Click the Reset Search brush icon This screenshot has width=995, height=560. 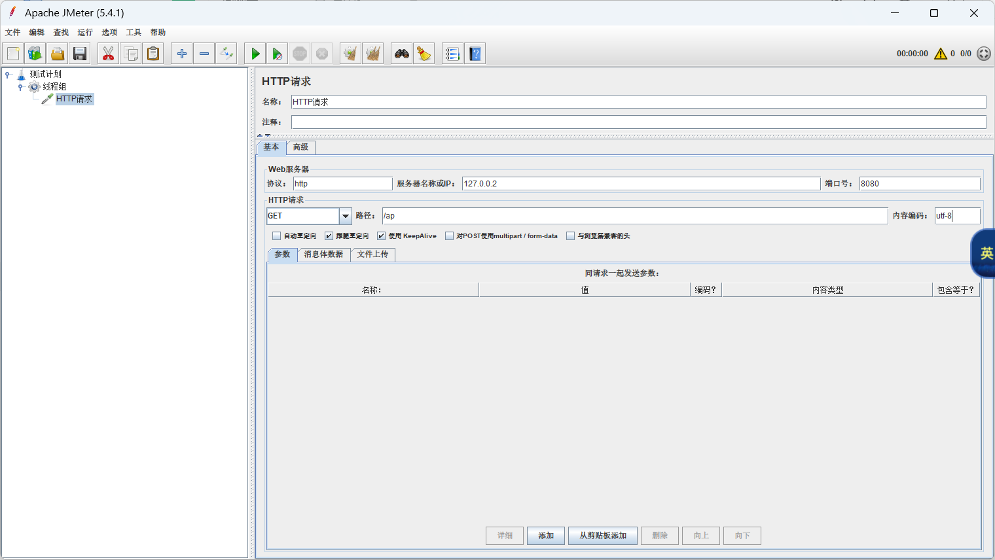point(424,54)
